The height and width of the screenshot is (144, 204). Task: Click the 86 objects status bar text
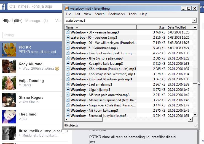71,125
